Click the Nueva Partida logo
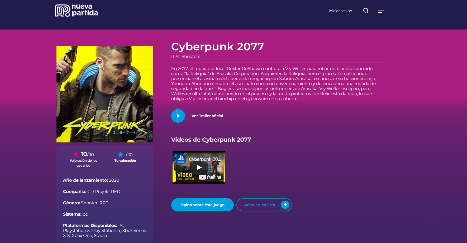Image resolution: width=467 pixels, height=243 pixels. tap(77, 11)
